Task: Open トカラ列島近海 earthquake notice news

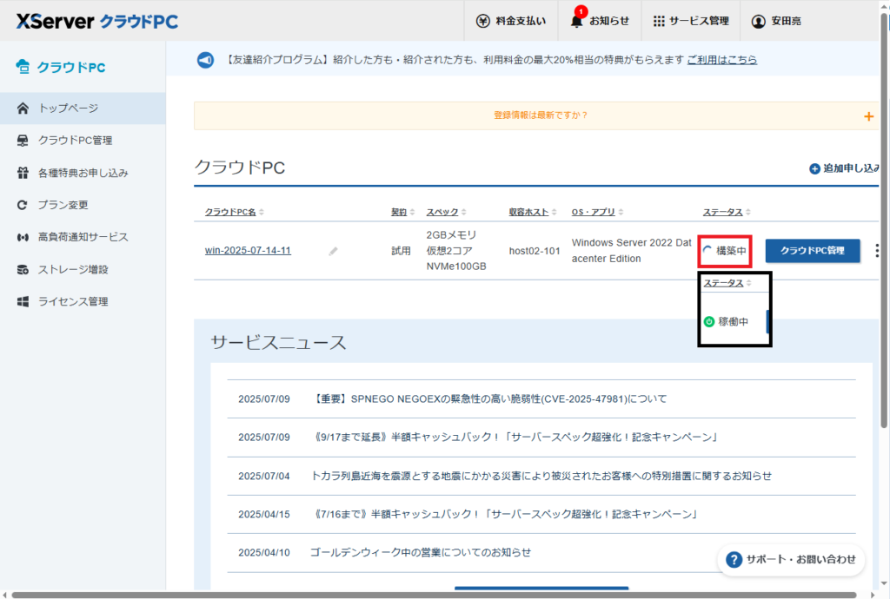Action: 541,476
